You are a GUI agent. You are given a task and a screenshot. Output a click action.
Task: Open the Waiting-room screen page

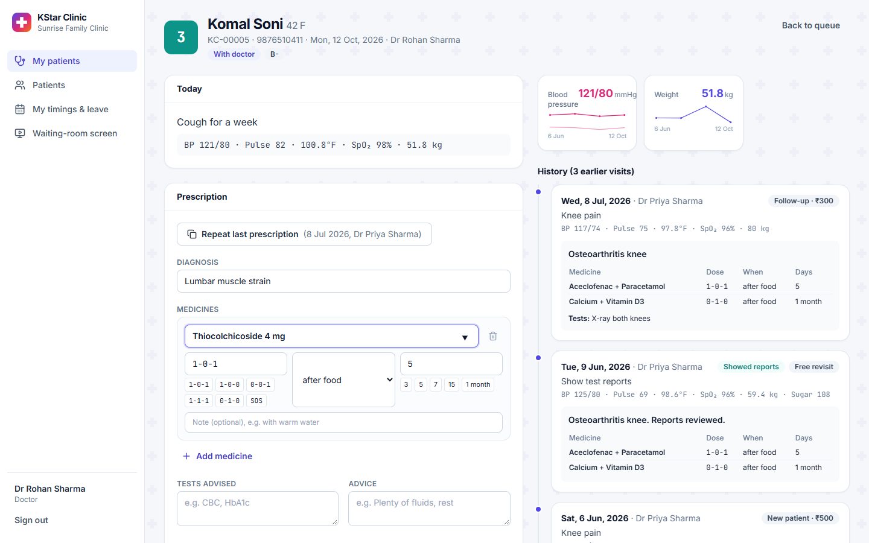tap(72, 133)
